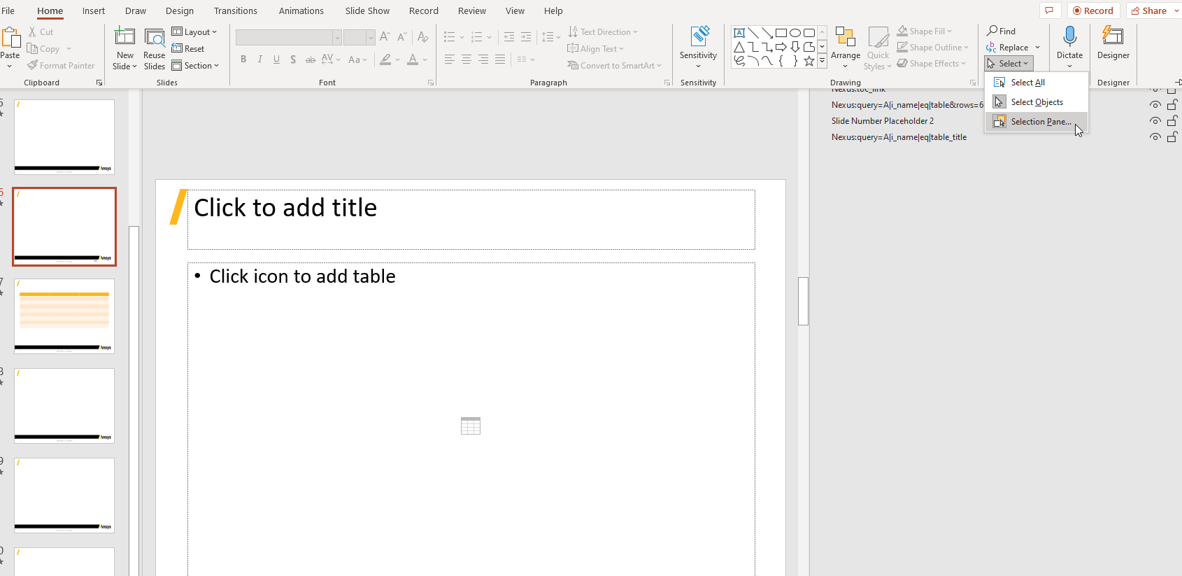Open the font name combo box
The height and width of the screenshot is (576, 1182).
[x=288, y=37]
